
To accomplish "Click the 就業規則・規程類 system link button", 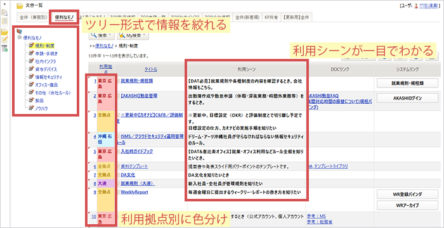I will point(407,83).
